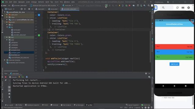This screenshot has height=109, width=195.
Task: Open the Project view selector dropdown
Action: point(10,9)
